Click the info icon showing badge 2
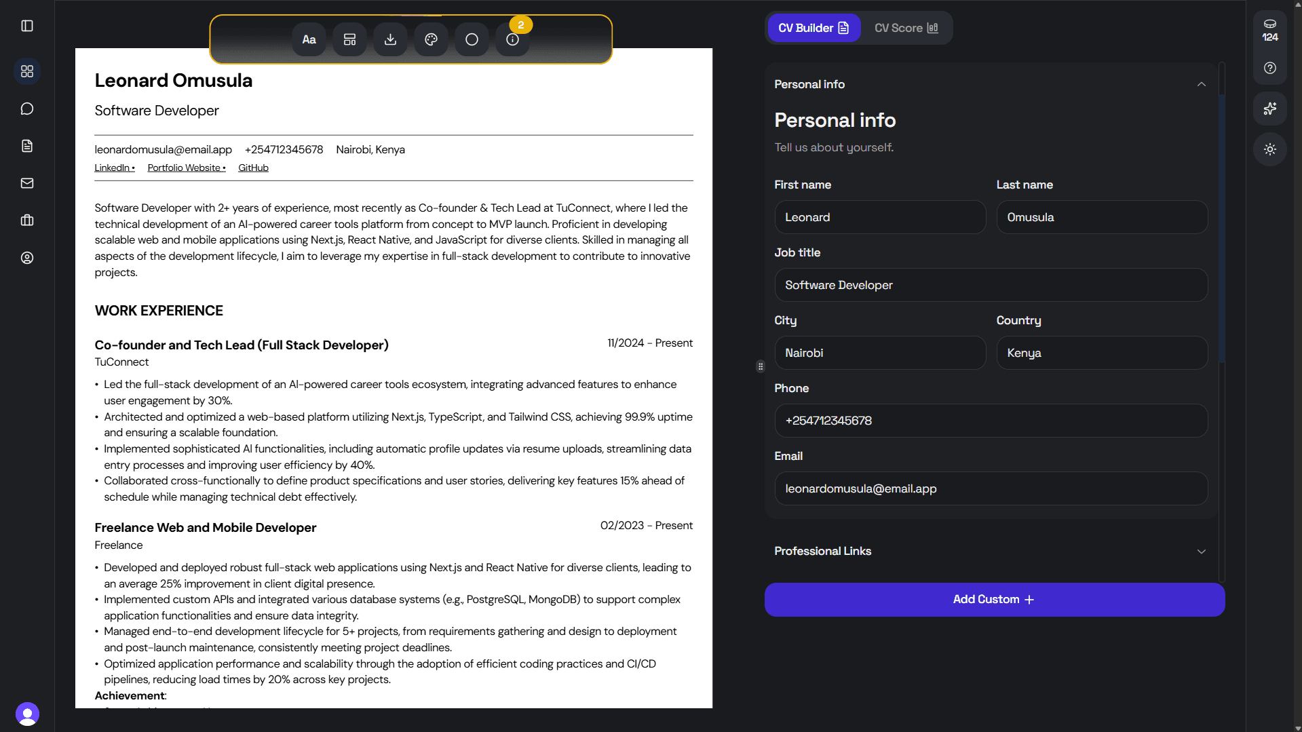Image resolution: width=1302 pixels, height=732 pixels. tap(512, 39)
